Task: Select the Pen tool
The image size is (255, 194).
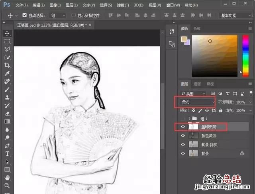Action: pos(7,146)
